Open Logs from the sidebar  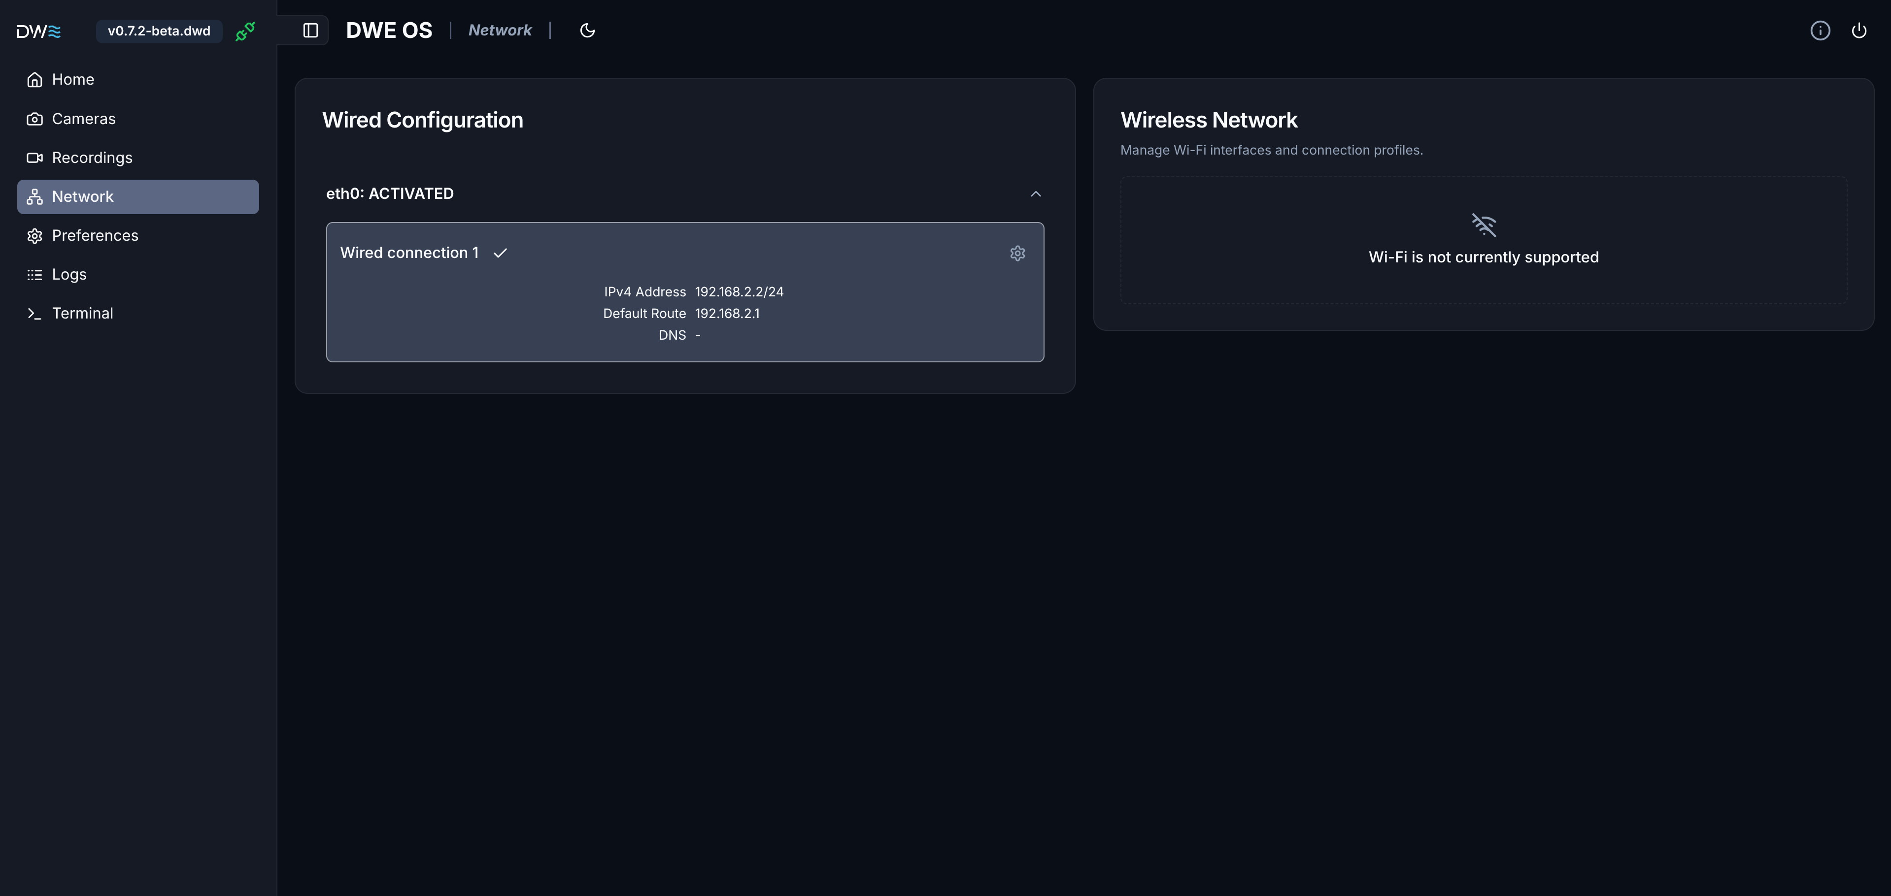[138, 274]
